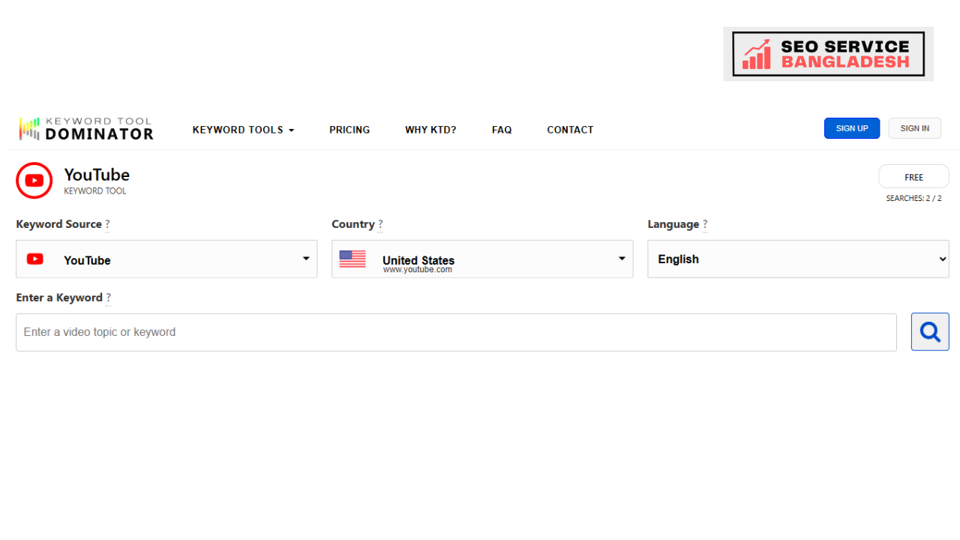Screen dimensions: 960x540
Task: Click the Searches: 2 / 2 counter text
Action: click(913, 199)
